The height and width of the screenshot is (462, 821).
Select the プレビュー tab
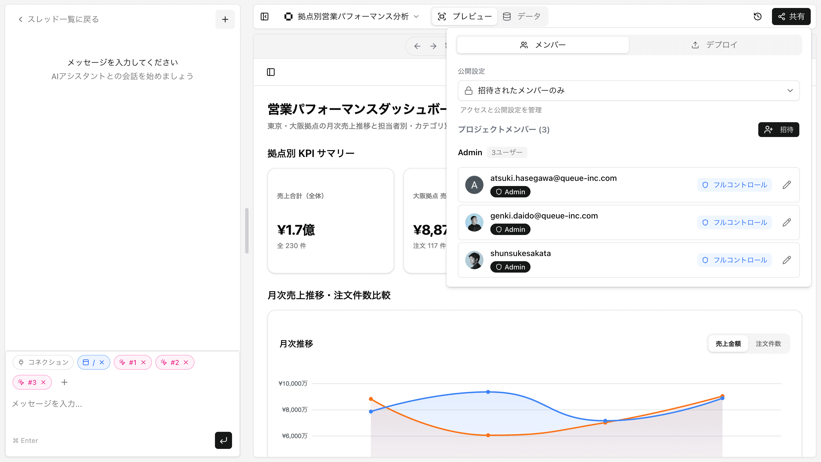[x=464, y=16]
